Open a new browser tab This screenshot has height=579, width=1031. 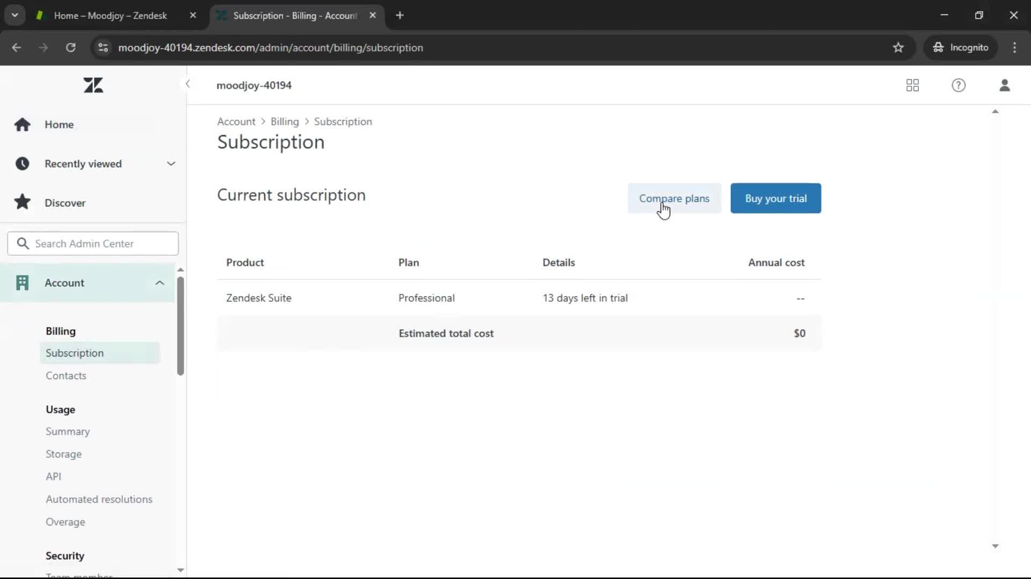[x=400, y=16]
